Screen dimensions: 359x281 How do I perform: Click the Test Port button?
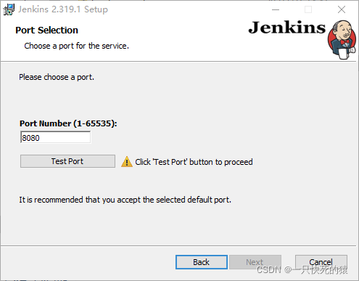click(x=67, y=161)
